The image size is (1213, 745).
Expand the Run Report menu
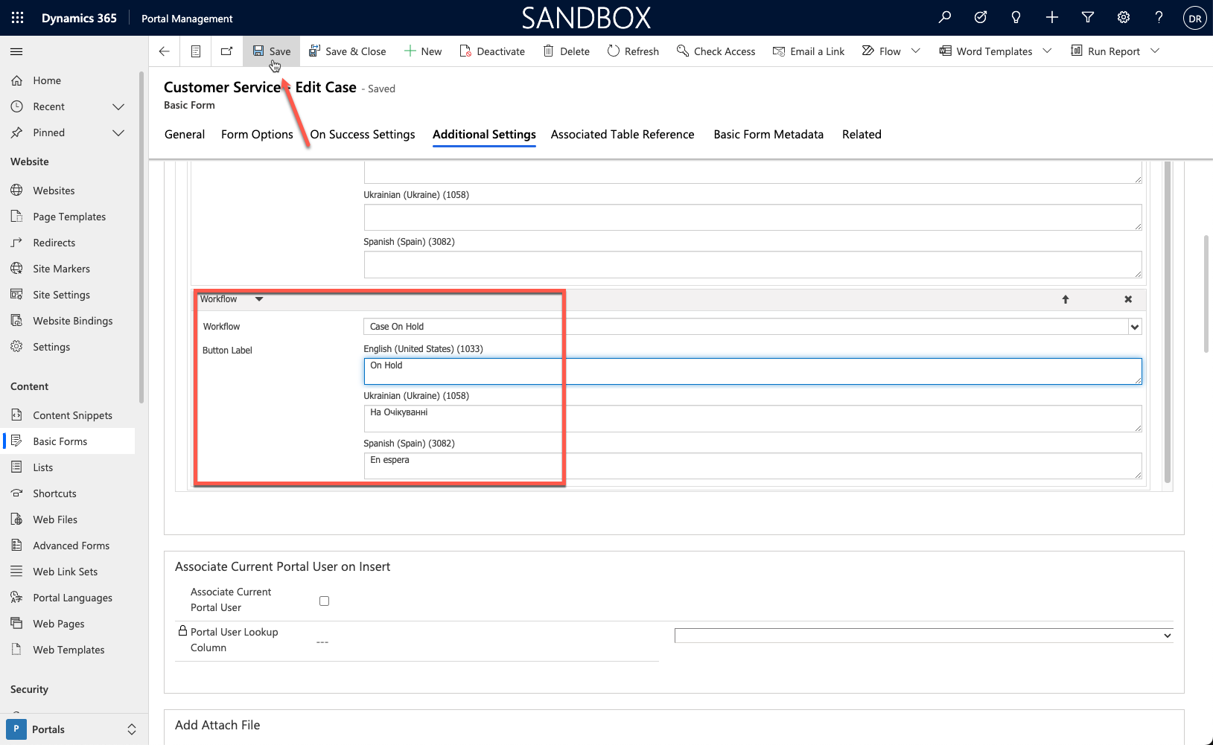point(1155,51)
